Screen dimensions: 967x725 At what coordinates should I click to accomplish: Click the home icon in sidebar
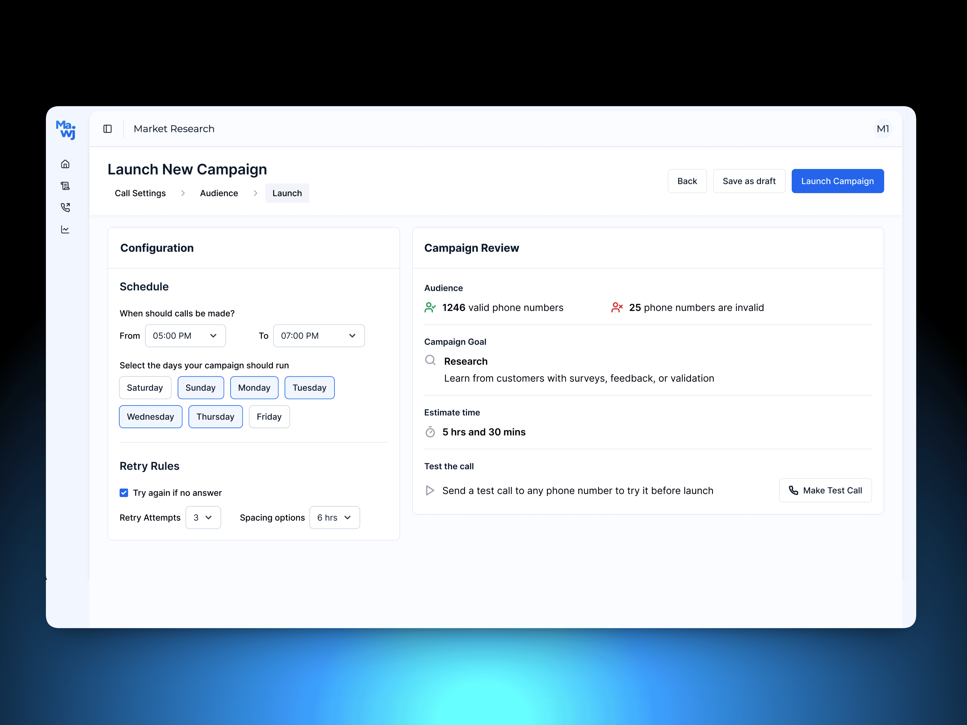click(65, 164)
